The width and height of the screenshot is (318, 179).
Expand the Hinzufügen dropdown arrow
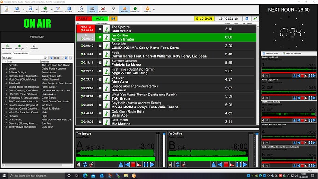[x=27, y=47]
